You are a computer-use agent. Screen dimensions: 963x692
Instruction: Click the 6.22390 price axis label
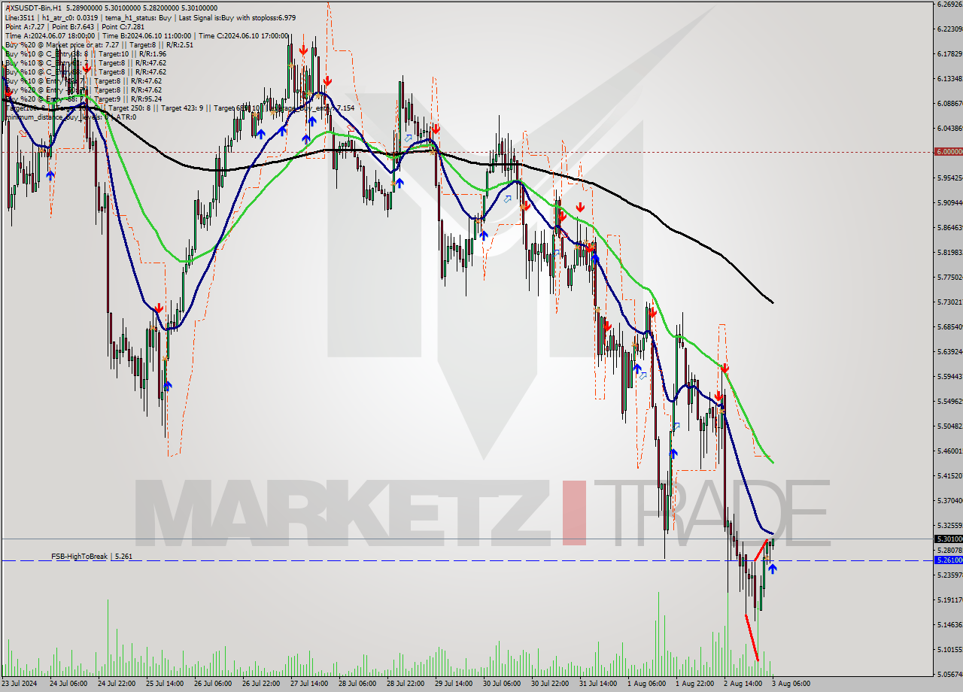(950, 29)
